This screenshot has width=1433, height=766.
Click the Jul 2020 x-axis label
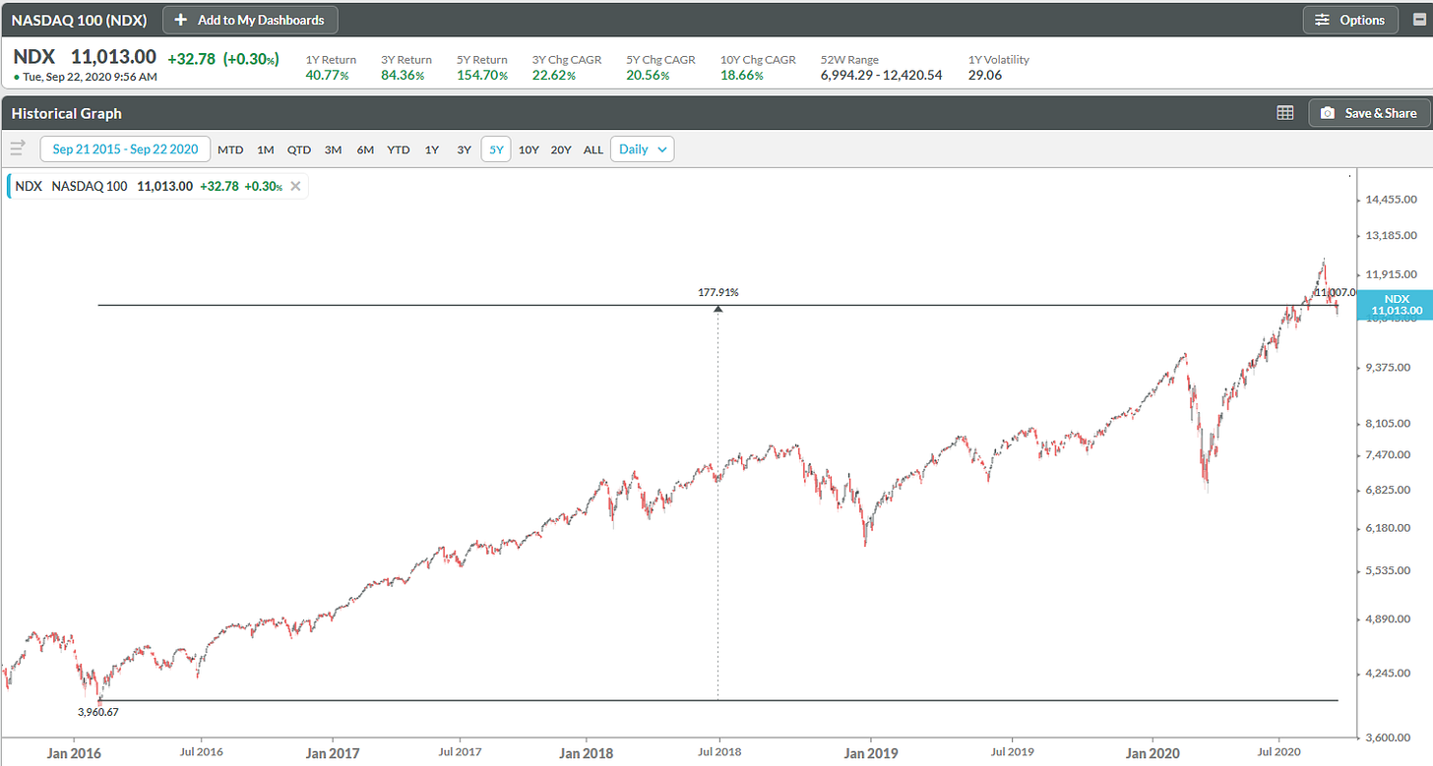point(1277,752)
